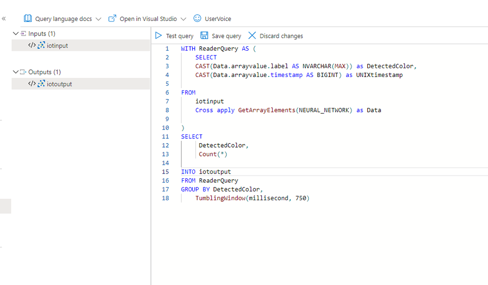Click the Open in Visual Studio icon
The height and width of the screenshot is (285, 488).
[x=112, y=19]
